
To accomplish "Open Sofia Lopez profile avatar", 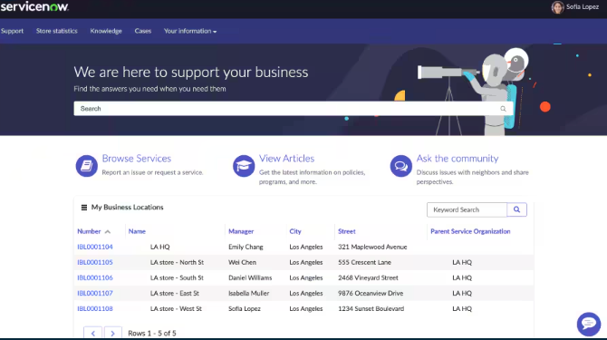I will click(x=557, y=7).
